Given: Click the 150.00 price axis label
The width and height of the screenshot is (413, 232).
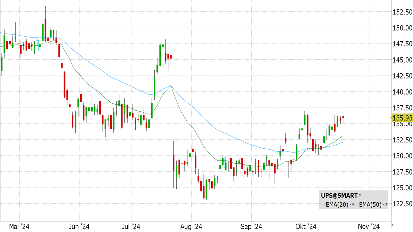Looking at the screenshot, I should [x=403, y=28].
